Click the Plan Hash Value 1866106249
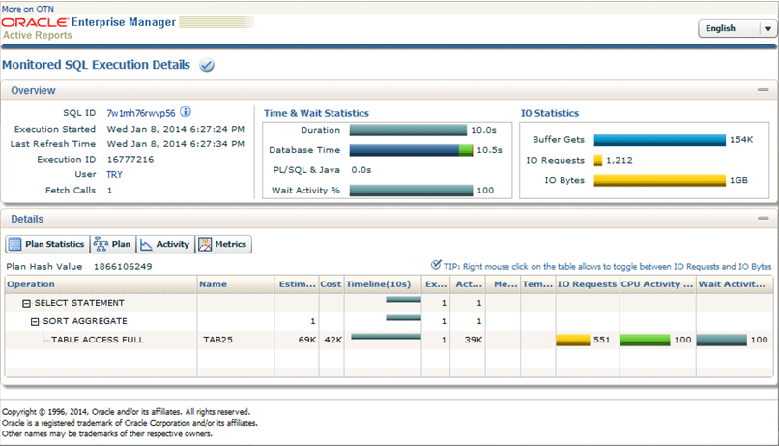This screenshot has height=446, width=779. point(123,267)
